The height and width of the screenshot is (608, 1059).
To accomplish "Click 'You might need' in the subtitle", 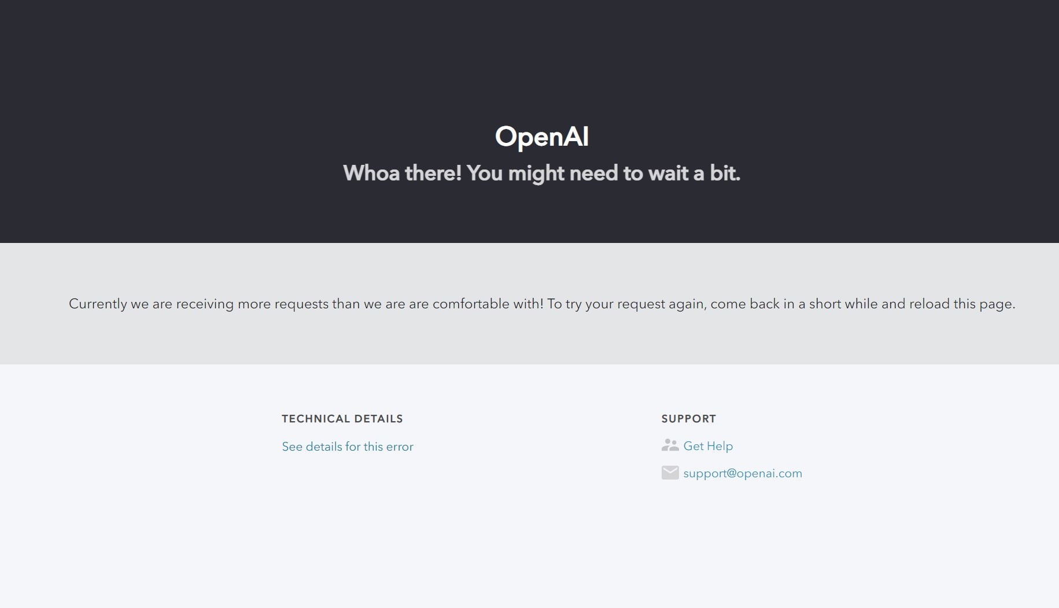I will [x=542, y=173].
